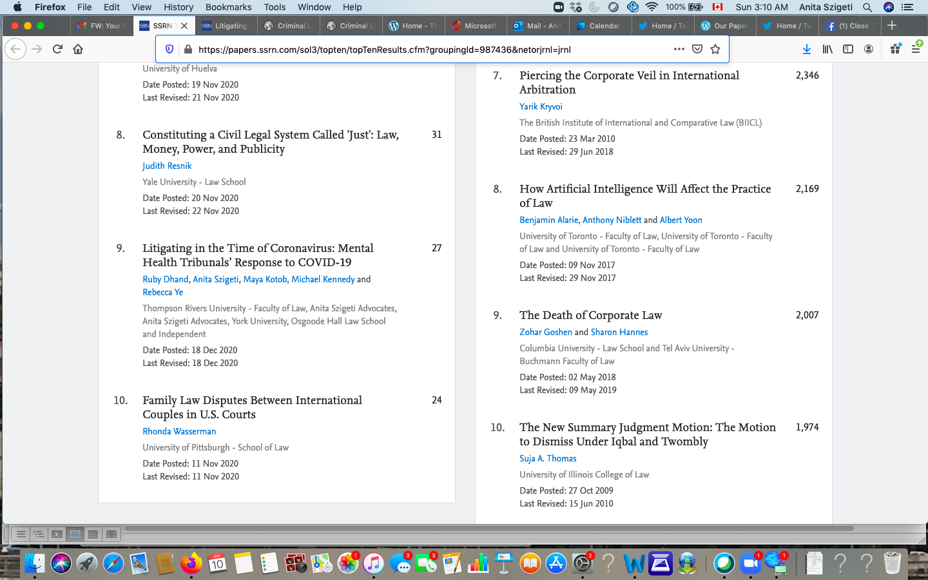This screenshot has width=928, height=580.
Task: Switch to the Calendar browser tab
Action: point(599,26)
